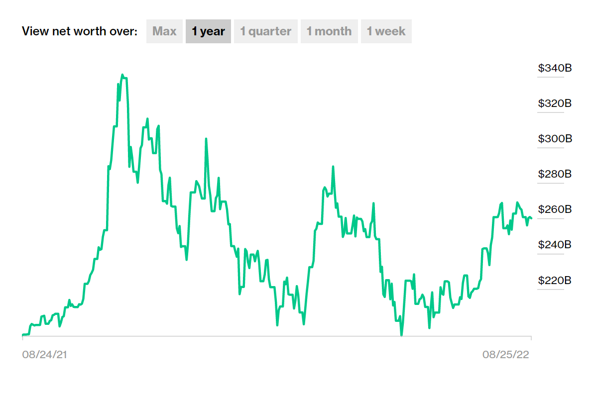Choose the 1 quarter range
Screen dimensions: 592x396
[x=265, y=31]
